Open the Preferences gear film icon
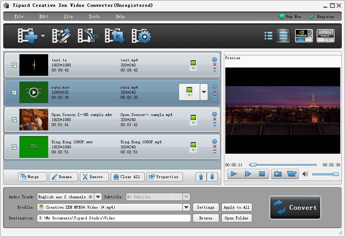The height and width of the screenshot is (237, 345). (141, 36)
